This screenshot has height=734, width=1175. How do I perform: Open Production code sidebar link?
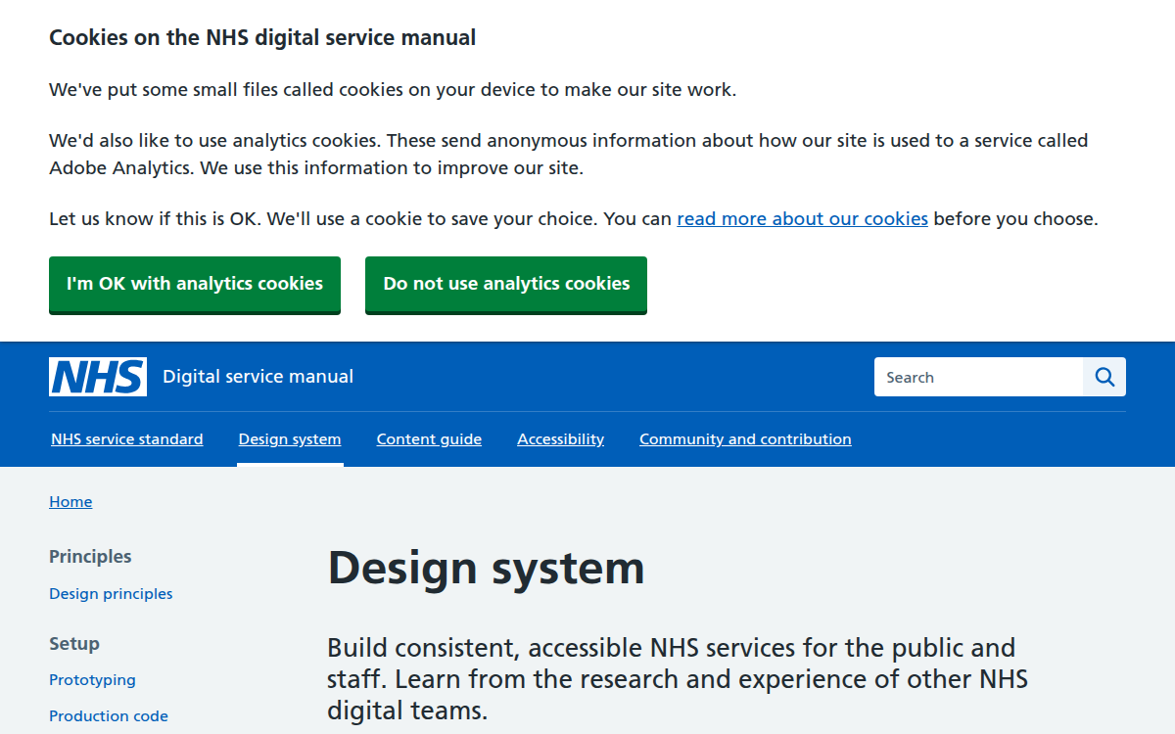tap(109, 716)
